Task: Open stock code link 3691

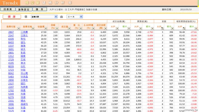Action: [11, 49]
